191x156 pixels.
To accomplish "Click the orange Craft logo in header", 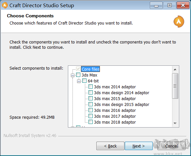I will coord(179,22).
